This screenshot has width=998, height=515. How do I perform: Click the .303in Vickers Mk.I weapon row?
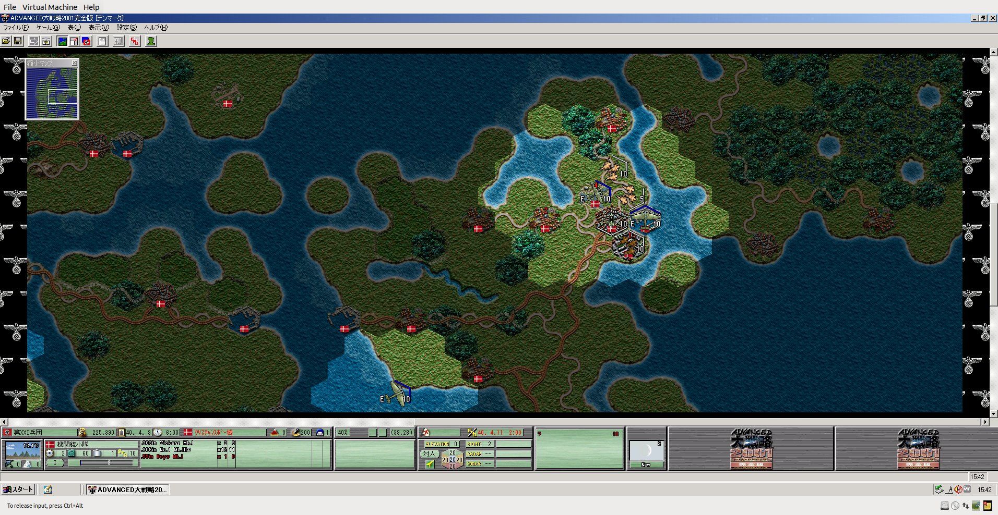[188, 443]
